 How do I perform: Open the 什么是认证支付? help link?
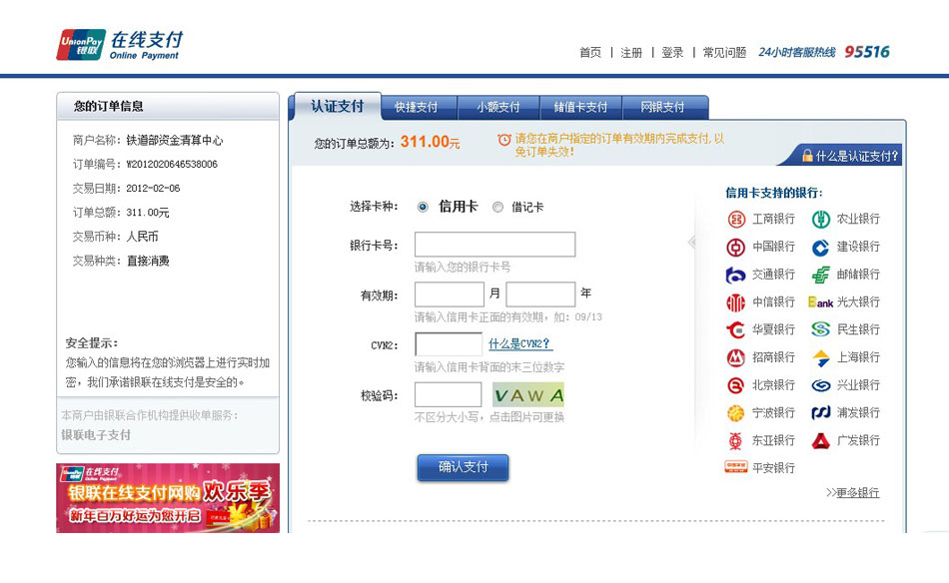click(857, 156)
